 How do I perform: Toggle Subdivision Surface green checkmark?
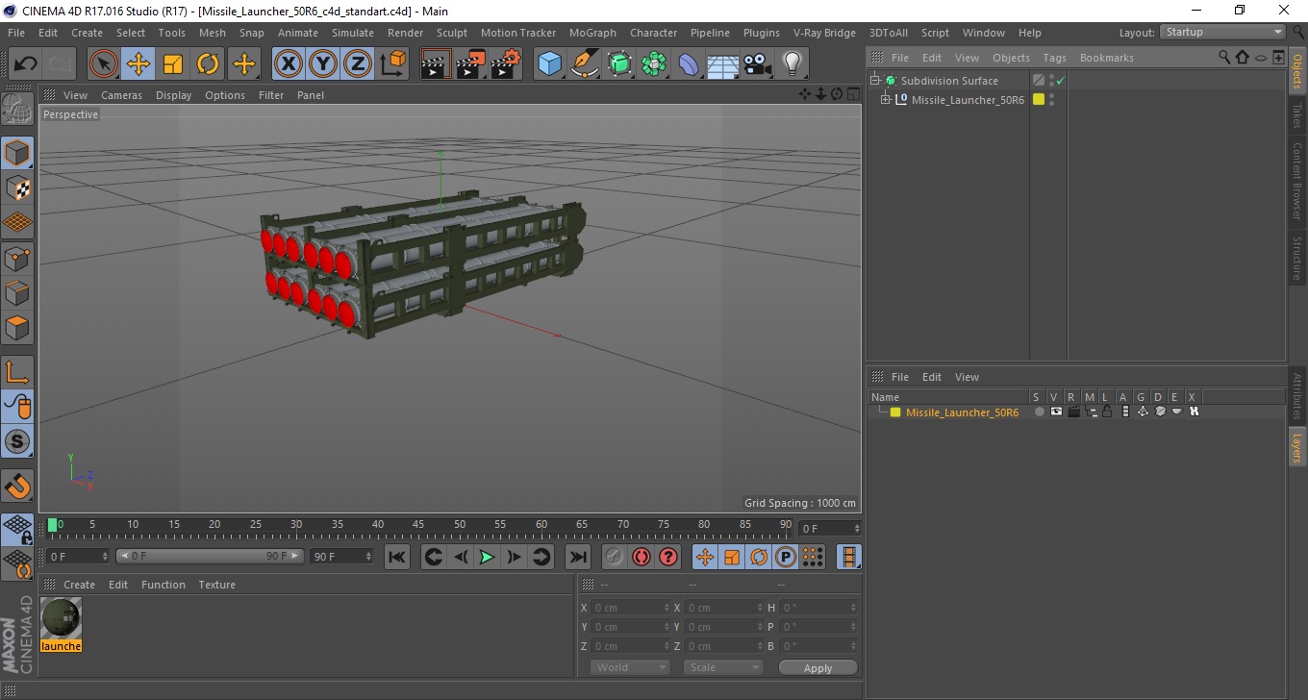1060,81
